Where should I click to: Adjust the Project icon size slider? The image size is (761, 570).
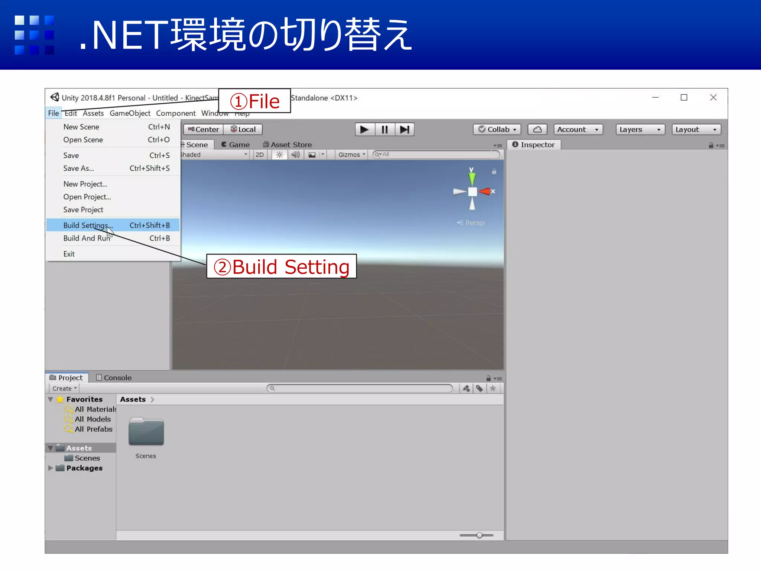tap(479, 535)
